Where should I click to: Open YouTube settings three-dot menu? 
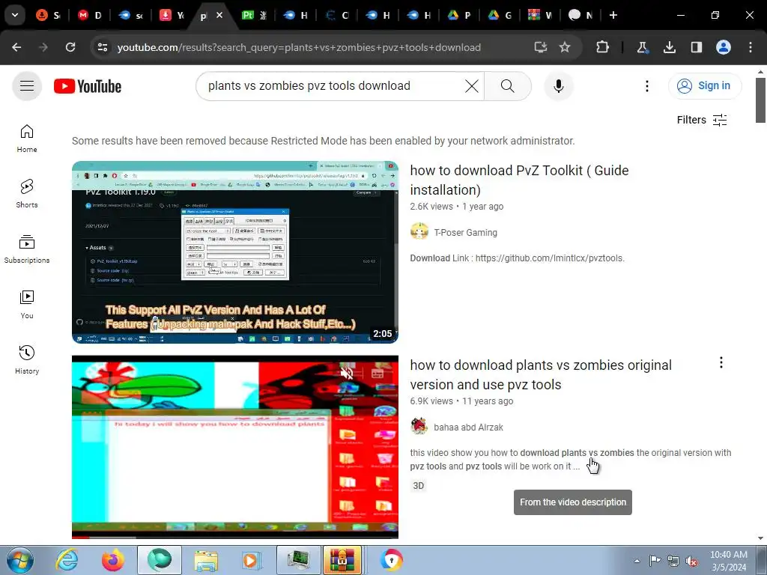pyautogui.click(x=646, y=86)
